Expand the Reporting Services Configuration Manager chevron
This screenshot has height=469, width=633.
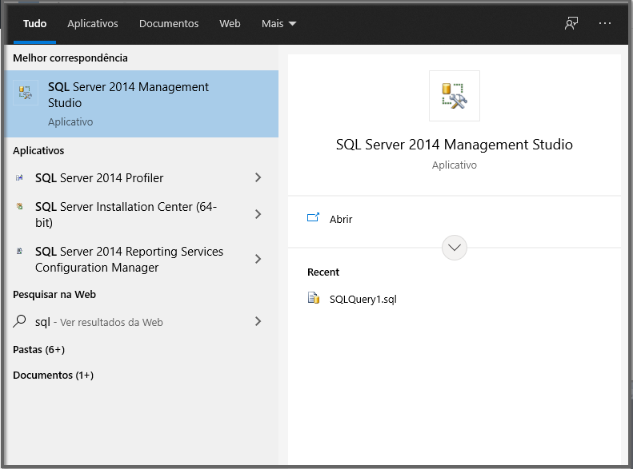[x=258, y=259]
